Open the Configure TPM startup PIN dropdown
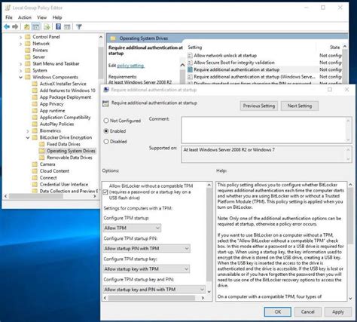 147,248
